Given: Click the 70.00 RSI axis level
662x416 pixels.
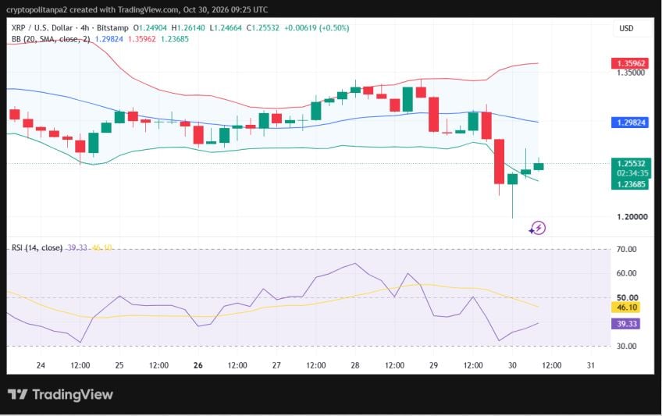Looking at the screenshot, I should pyautogui.click(x=627, y=249).
